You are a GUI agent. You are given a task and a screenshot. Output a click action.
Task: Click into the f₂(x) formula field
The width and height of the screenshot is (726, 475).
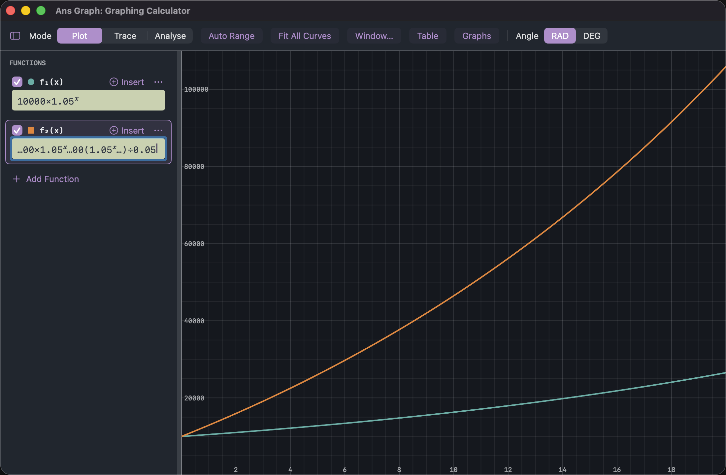pos(88,149)
